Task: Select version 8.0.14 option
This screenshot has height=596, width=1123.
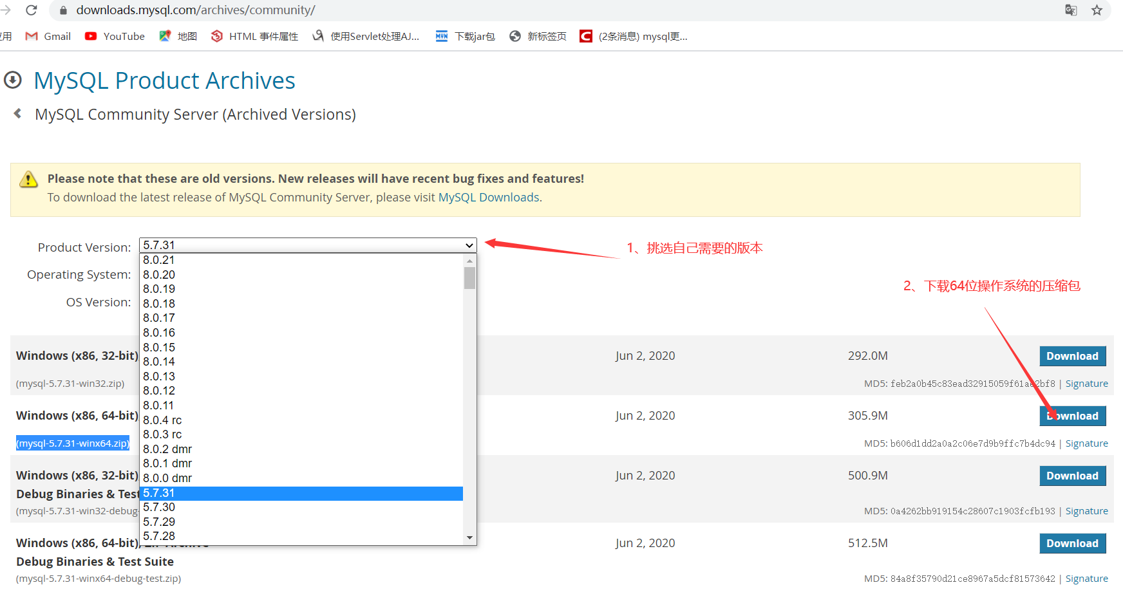Action: (x=301, y=362)
